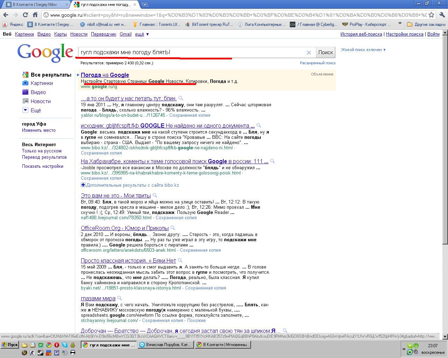Preview the yablor.ru result with its magnifier icon
The image size is (448, 358).
click(x=181, y=98)
